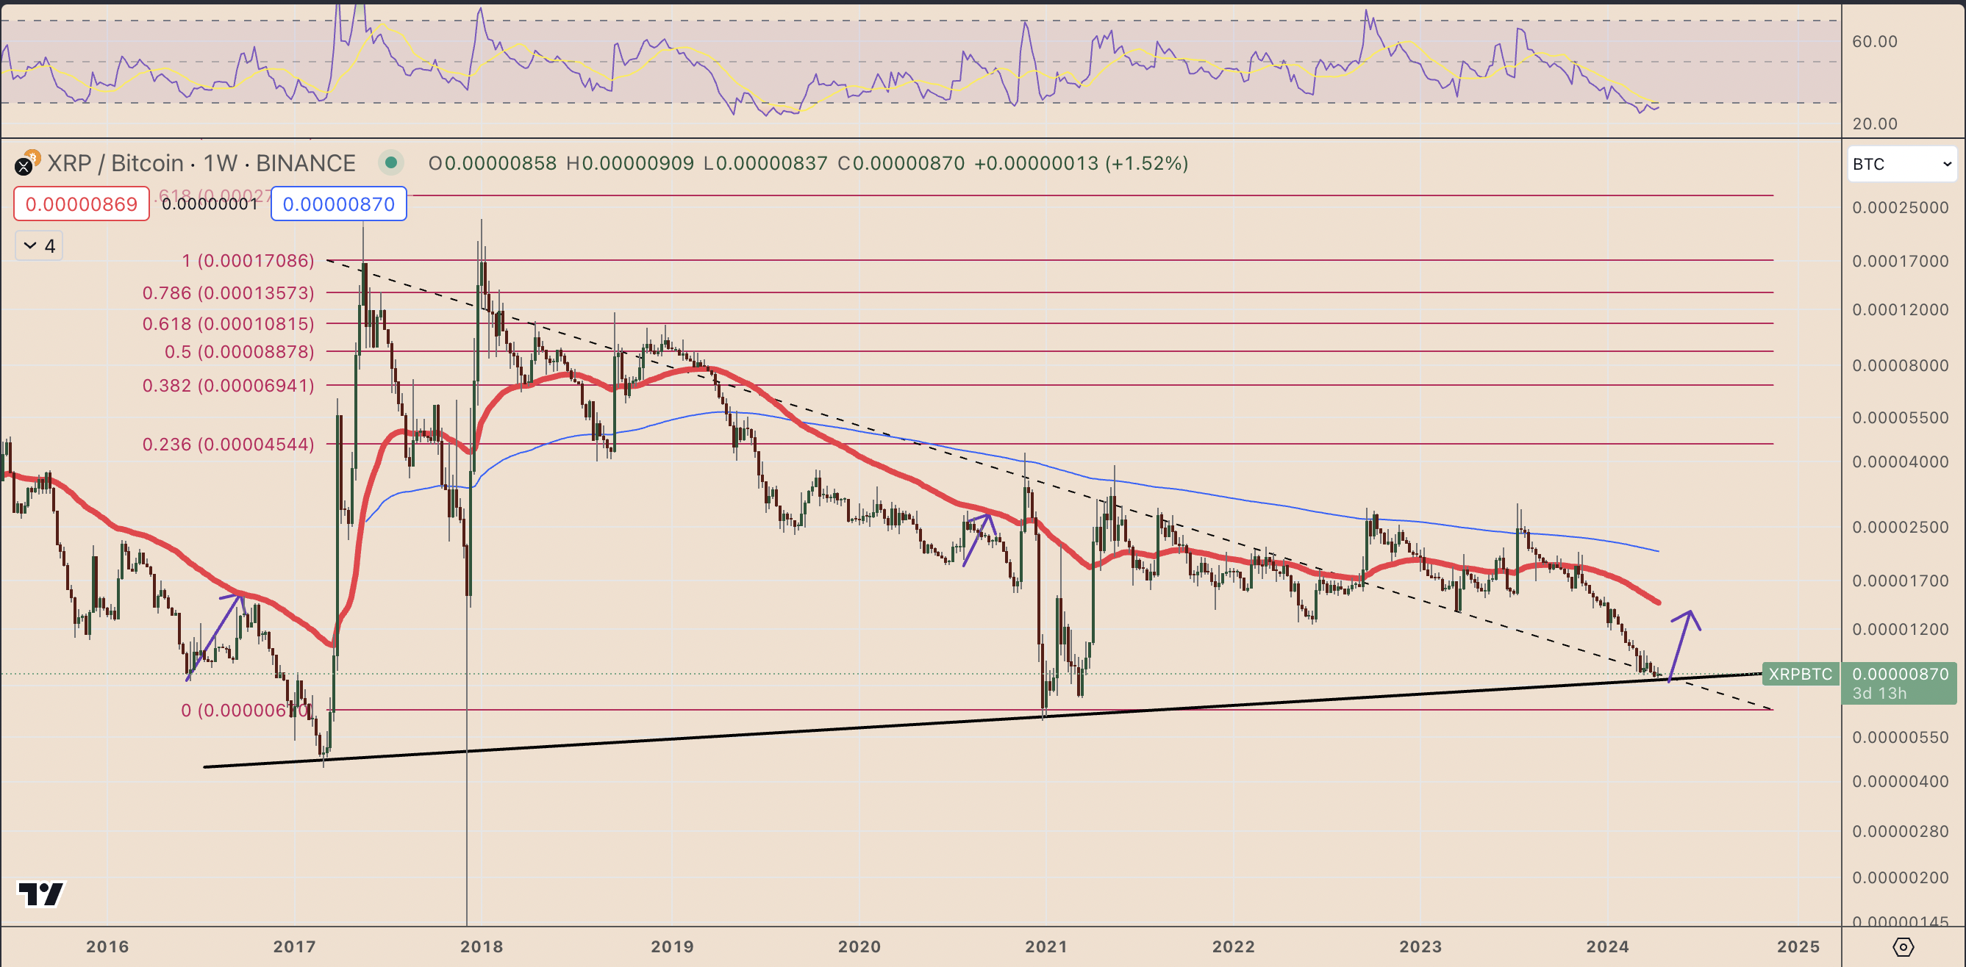This screenshot has width=1966, height=967.
Task: Open the BTC currency dropdown
Action: click(x=1901, y=164)
